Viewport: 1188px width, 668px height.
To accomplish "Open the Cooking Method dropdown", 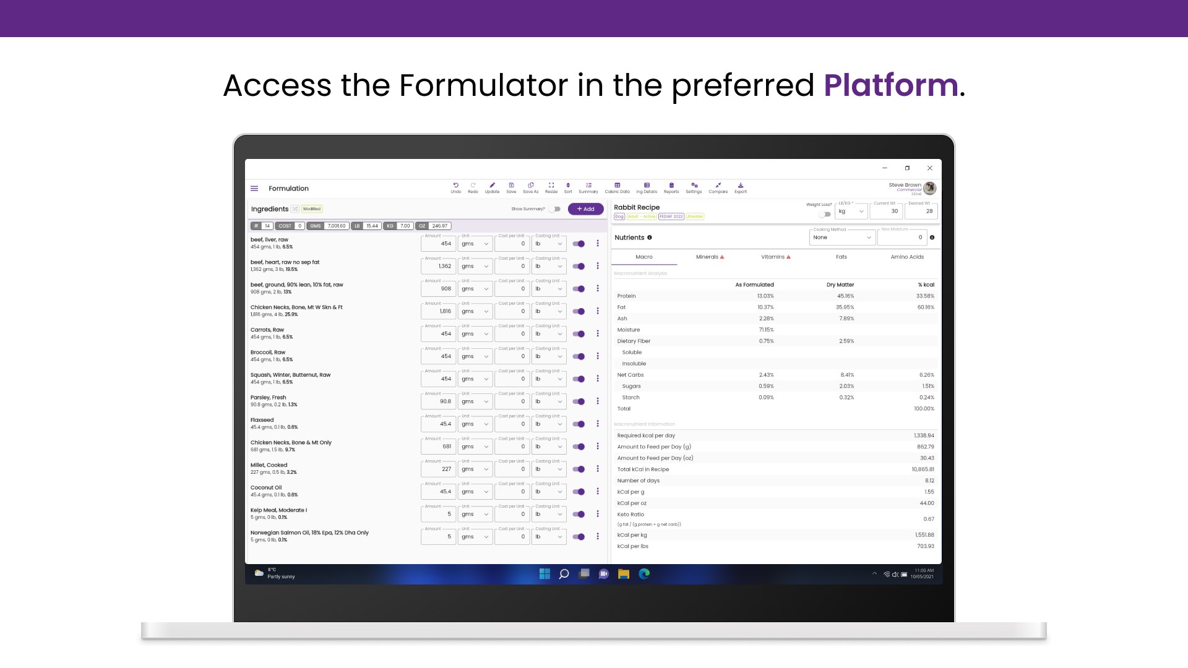I will [x=842, y=238].
